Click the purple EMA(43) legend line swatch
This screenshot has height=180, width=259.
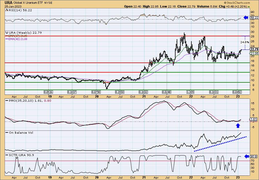pos(7,39)
